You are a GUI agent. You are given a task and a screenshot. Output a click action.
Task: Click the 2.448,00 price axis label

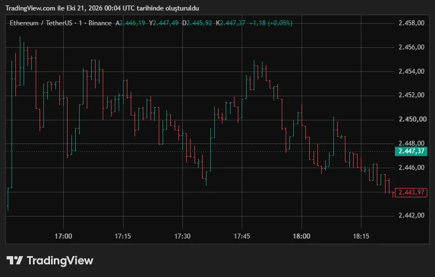point(411,143)
